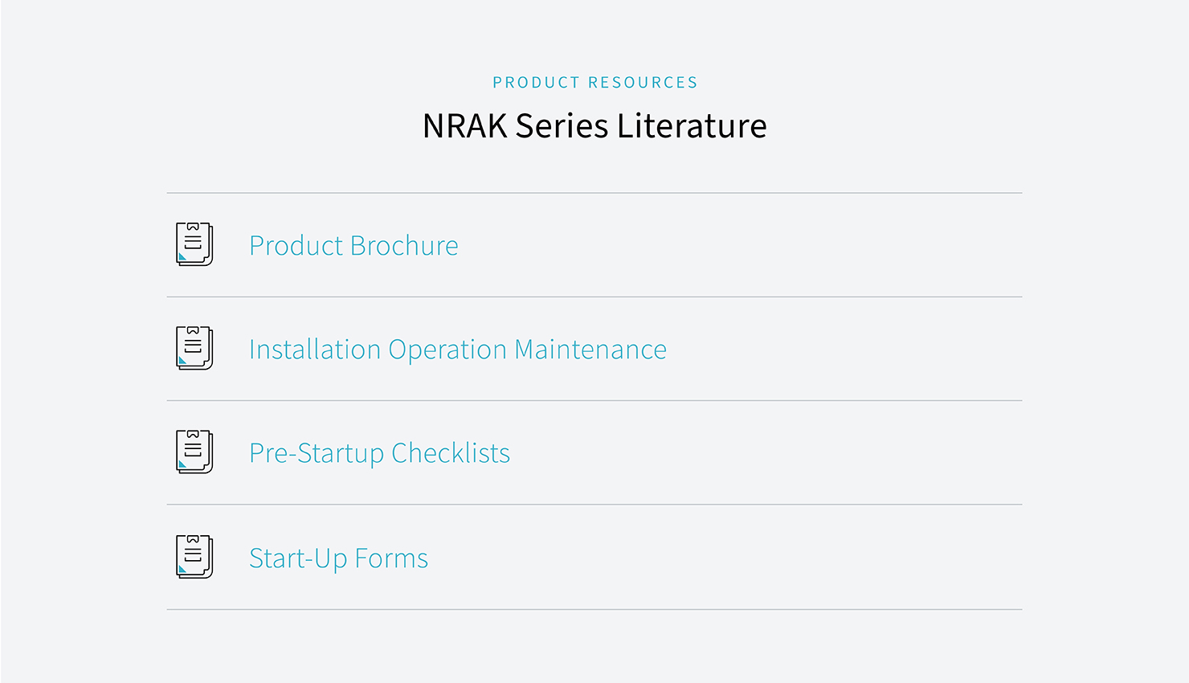Click the word Forms in the last link
This screenshot has height=683, width=1189.
[391, 558]
